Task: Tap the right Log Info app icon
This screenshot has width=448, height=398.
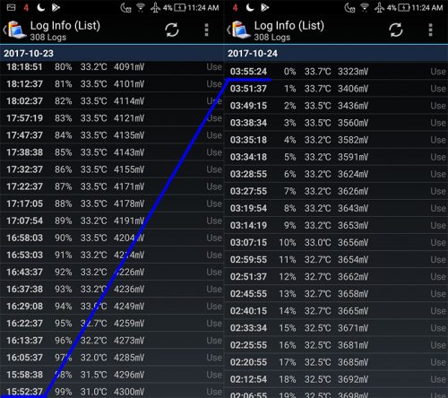Action: (x=241, y=30)
